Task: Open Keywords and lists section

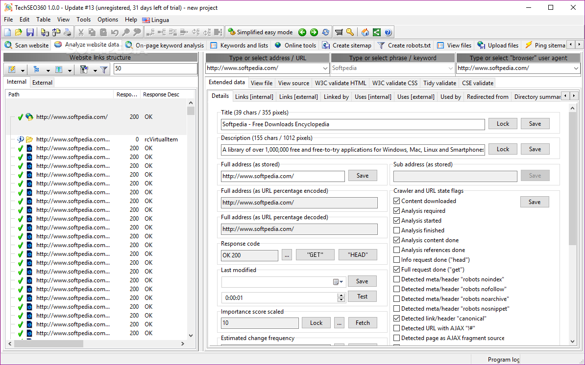Action: click(x=239, y=45)
